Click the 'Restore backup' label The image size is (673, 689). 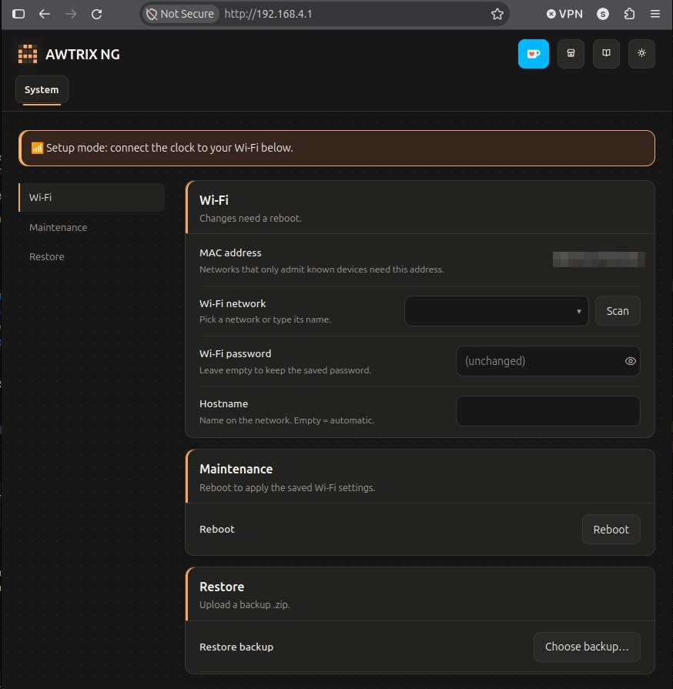pos(236,647)
